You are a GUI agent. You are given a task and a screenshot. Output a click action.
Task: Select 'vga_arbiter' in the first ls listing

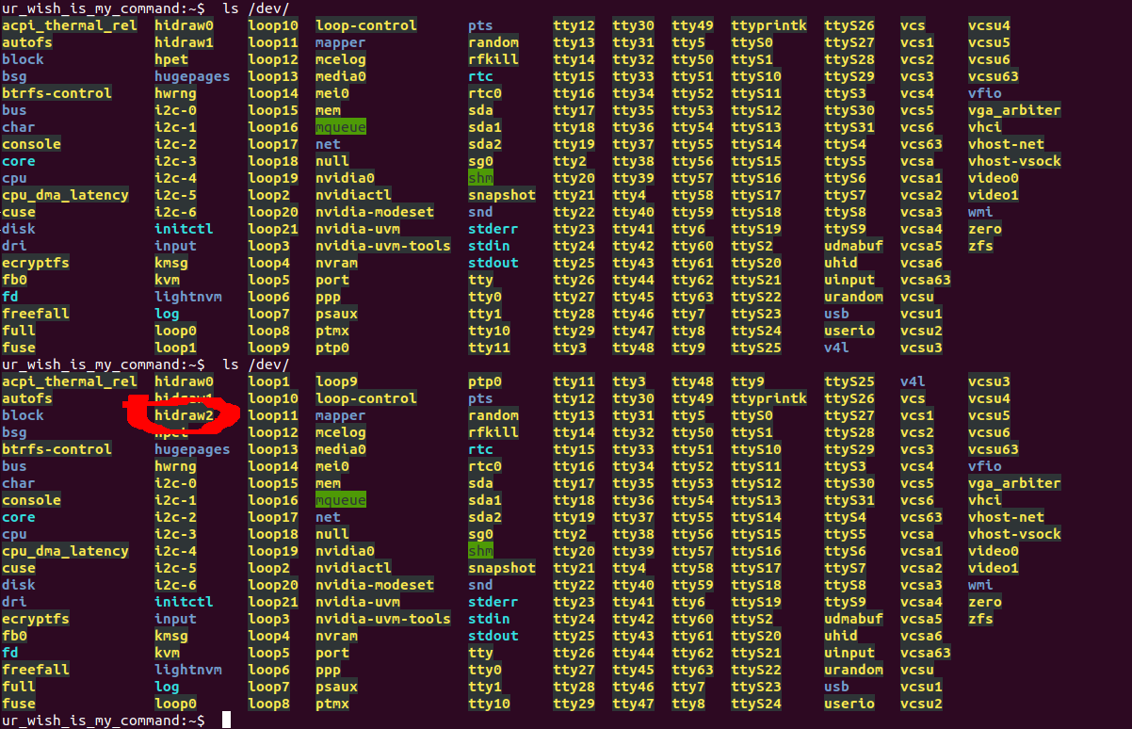[x=1014, y=110]
